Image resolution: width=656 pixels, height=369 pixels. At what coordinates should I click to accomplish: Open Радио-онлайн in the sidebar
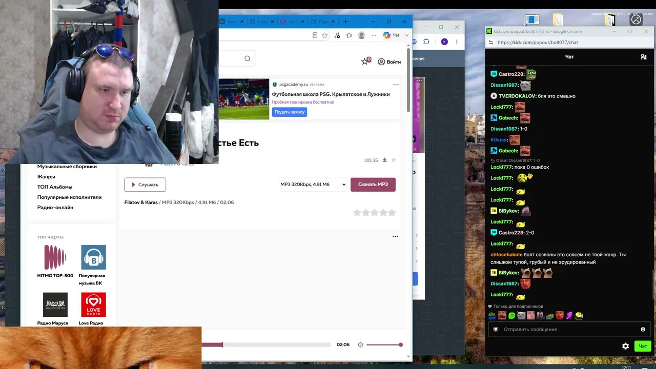(55, 208)
